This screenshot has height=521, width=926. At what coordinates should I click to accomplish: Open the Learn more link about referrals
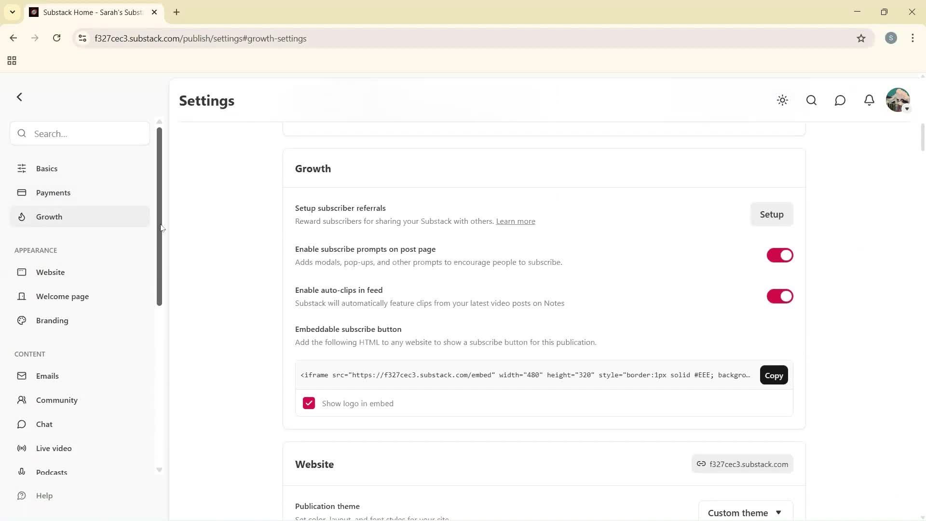515,221
